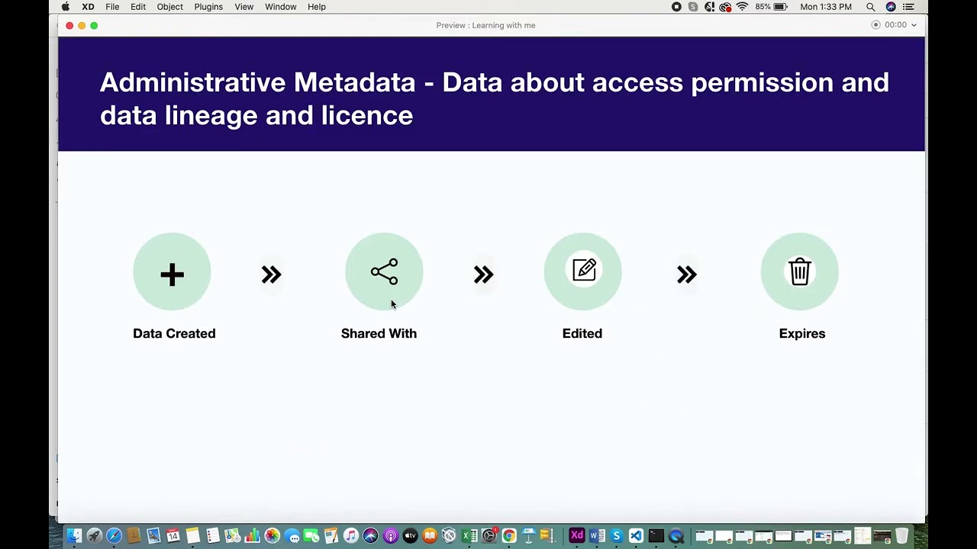The image size is (977, 549).
Task: Click the screen recording stop icon in menu bar
Action: pos(676,7)
